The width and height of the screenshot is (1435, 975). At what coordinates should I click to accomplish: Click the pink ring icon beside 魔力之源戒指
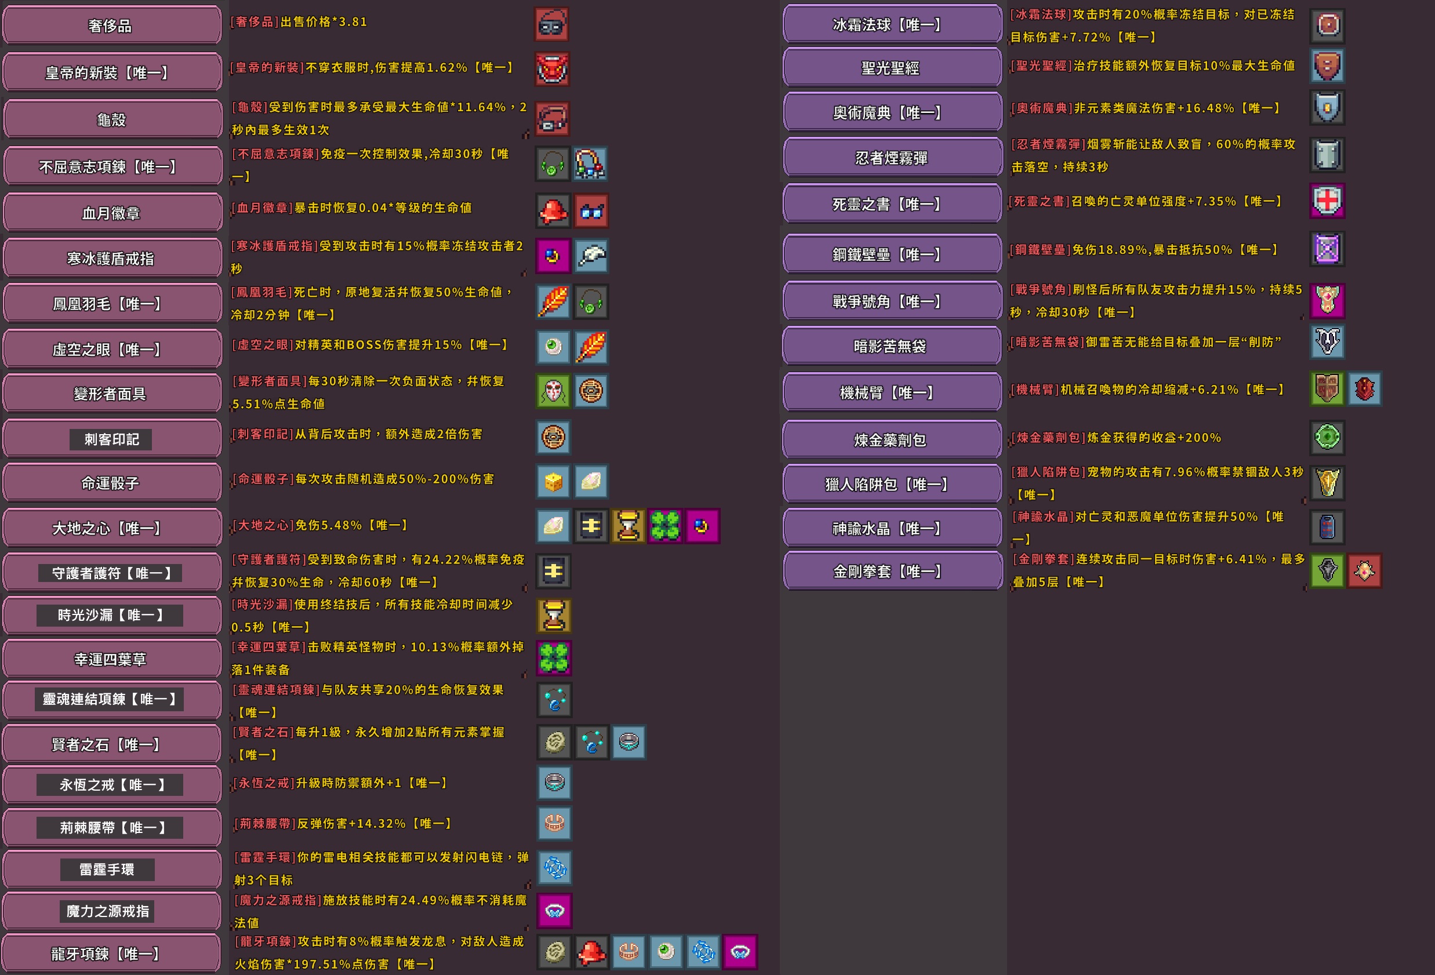[554, 910]
